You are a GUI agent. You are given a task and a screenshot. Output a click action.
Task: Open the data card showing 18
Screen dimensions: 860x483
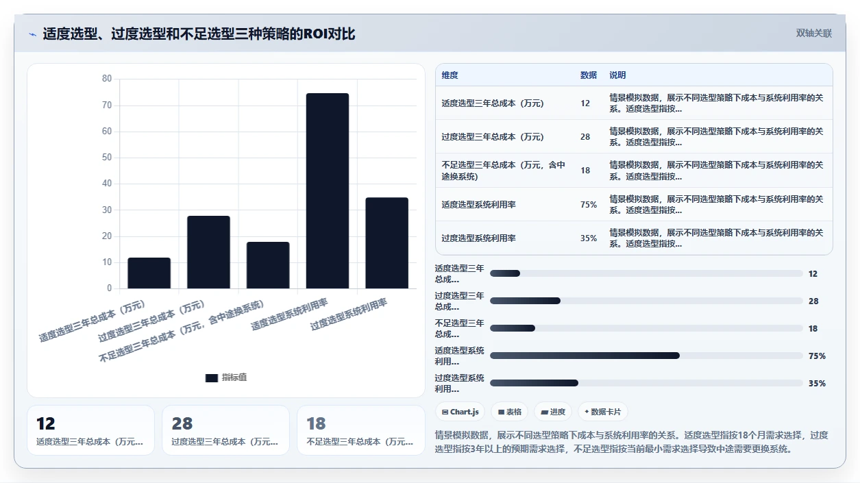pos(360,430)
